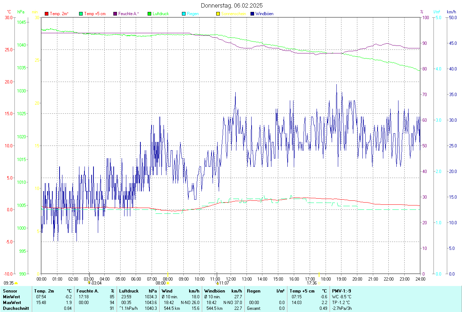Click the 'Feuchte A.' column header in the table
This screenshot has width=462, height=312.
click(x=88, y=291)
